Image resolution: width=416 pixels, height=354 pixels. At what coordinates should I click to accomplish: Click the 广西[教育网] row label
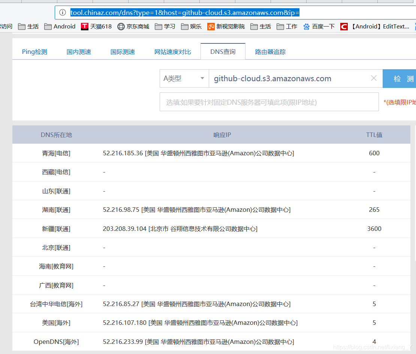[56, 286]
